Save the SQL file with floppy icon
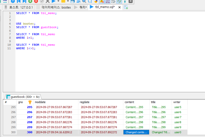 (73, 1)
